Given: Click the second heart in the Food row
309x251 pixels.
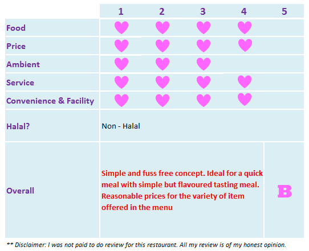Looking at the screenshot, I should pyautogui.click(x=162, y=27).
